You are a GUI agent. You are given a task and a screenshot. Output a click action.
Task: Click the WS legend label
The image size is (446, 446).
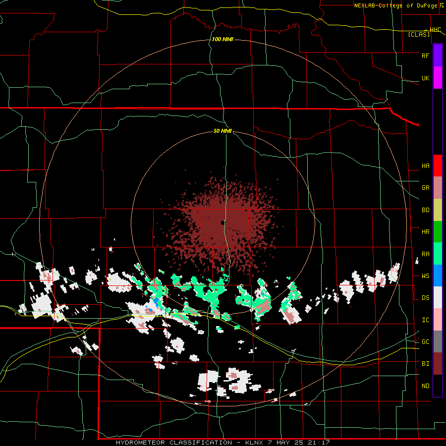(x=425, y=276)
